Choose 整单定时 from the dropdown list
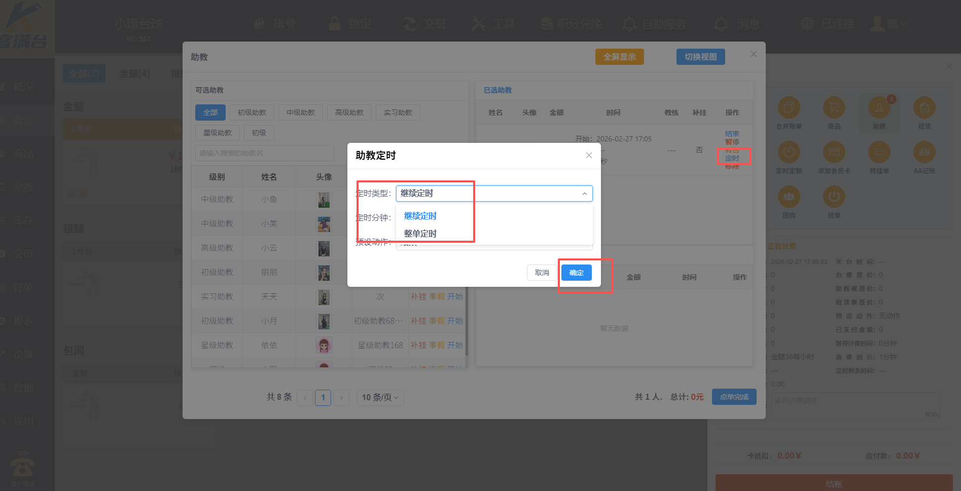Screen dimensions: 961x491 point(420,234)
